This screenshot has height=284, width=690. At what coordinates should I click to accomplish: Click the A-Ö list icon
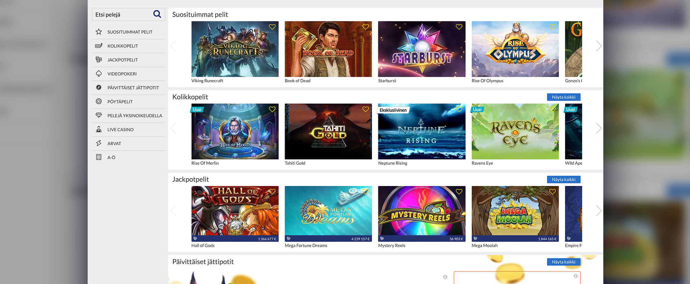[x=99, y=157]
